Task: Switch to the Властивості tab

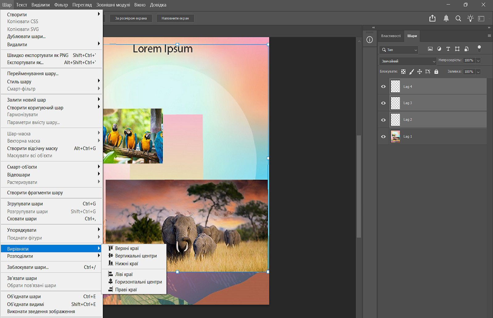Action: pos(391,36)
